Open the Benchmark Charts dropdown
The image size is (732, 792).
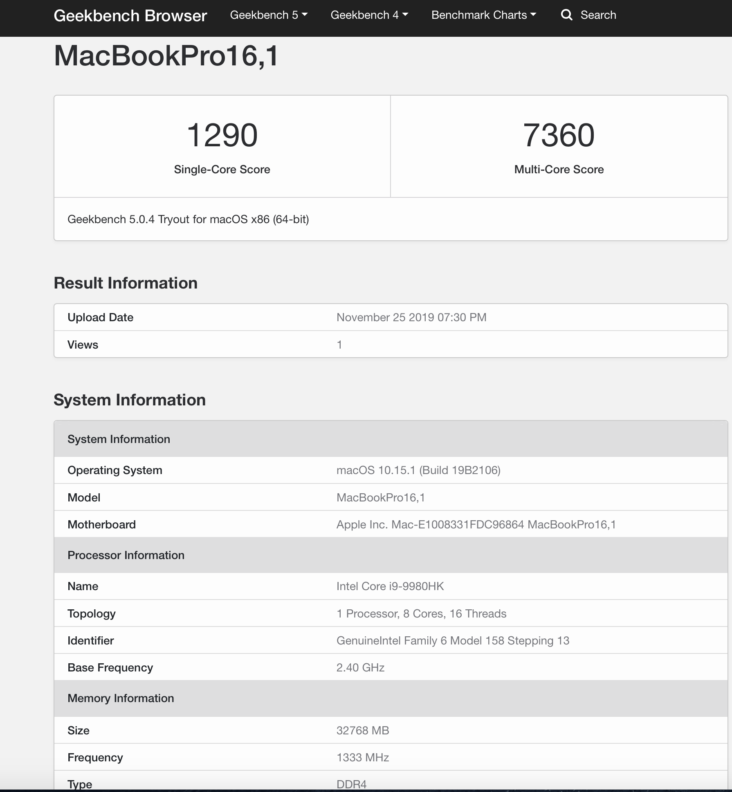484,15
